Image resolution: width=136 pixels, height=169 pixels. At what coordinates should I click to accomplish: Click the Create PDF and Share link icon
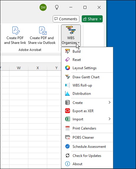(16, 31)
